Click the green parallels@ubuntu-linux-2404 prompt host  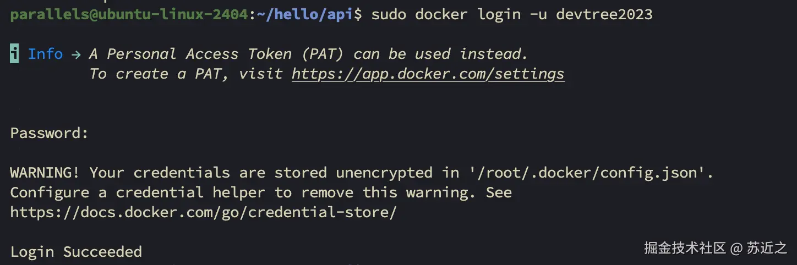[129, 14]
